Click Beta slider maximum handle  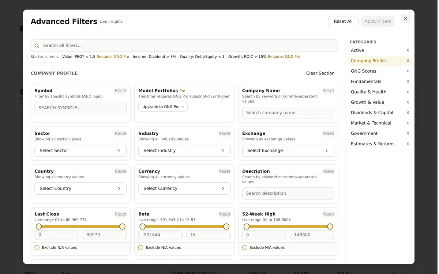pyautogui.click(x=226, y=227)
